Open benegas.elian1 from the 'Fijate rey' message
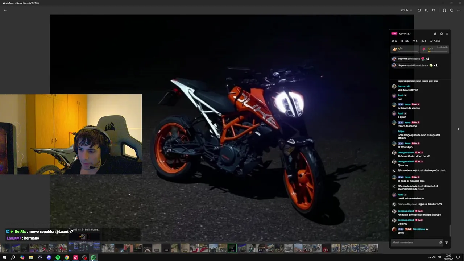 click(x=406, y=161)
